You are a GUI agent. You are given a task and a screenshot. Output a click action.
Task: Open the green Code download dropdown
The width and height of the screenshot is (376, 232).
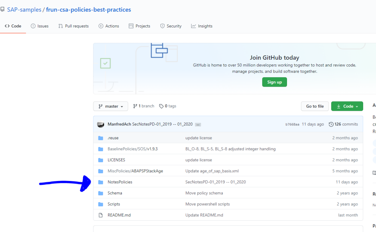coord(347,106)
